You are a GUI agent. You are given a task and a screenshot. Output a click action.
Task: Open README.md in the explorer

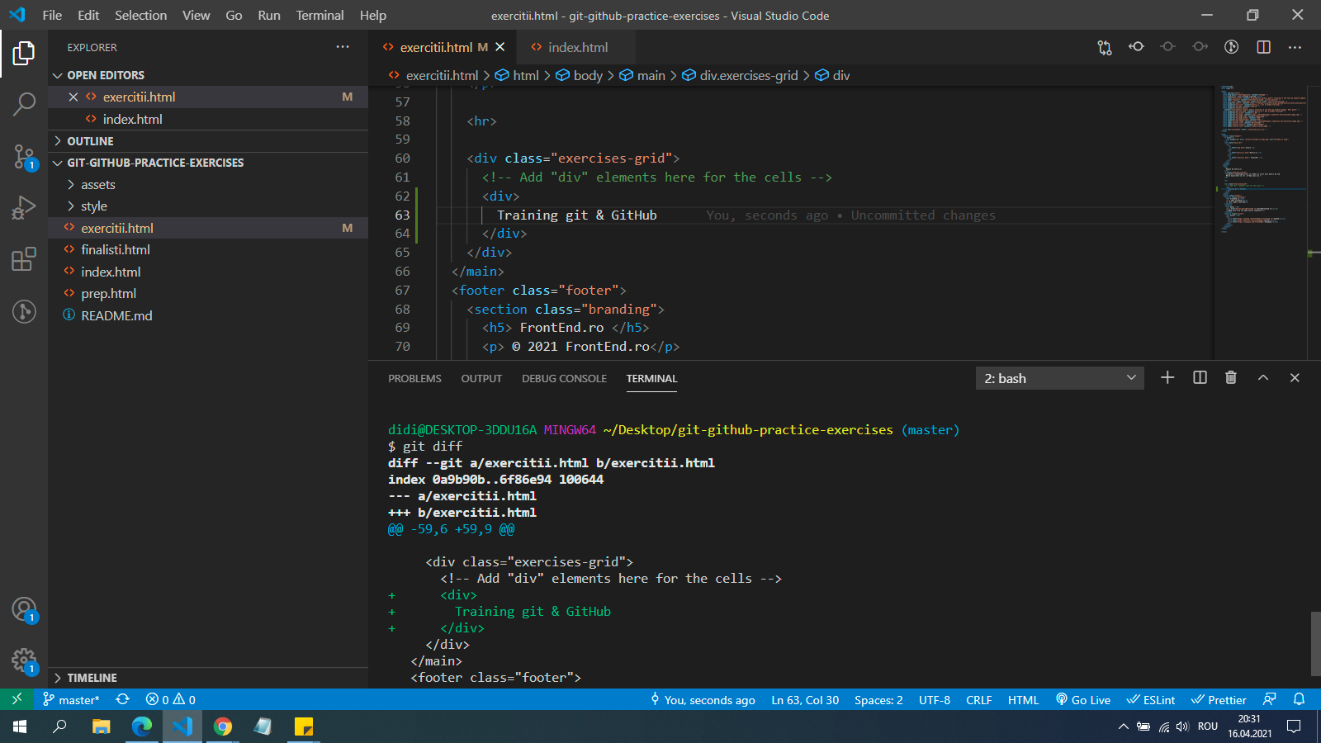116,315
